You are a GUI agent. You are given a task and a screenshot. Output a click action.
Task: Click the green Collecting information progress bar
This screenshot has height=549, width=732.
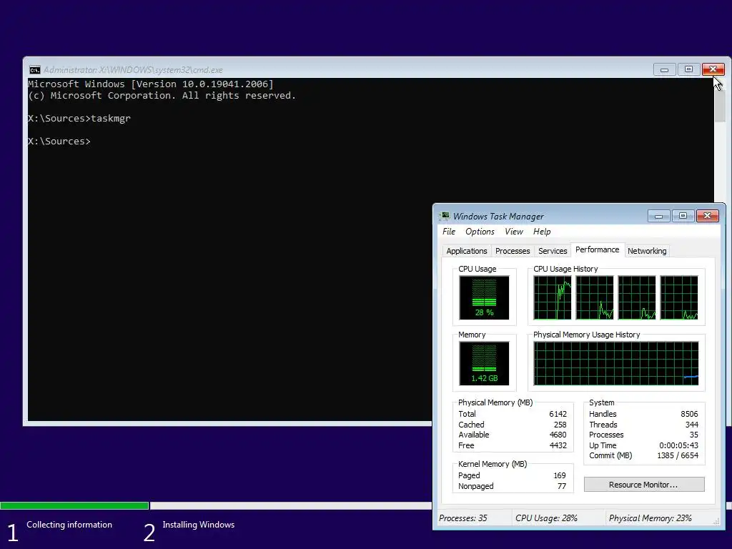(74, 505)
